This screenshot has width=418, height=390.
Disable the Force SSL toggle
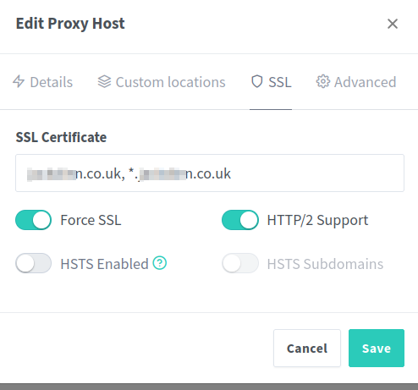coord(34,220)
